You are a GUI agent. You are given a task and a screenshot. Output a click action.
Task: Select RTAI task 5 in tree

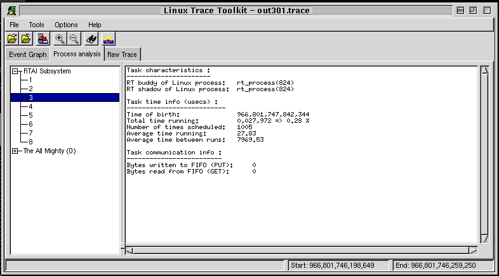pos(30,115)
